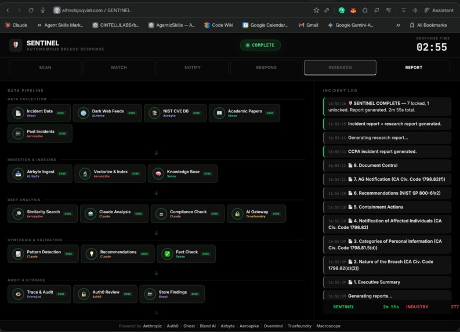Switch to the REPORT tab

[x=414, y=68]
